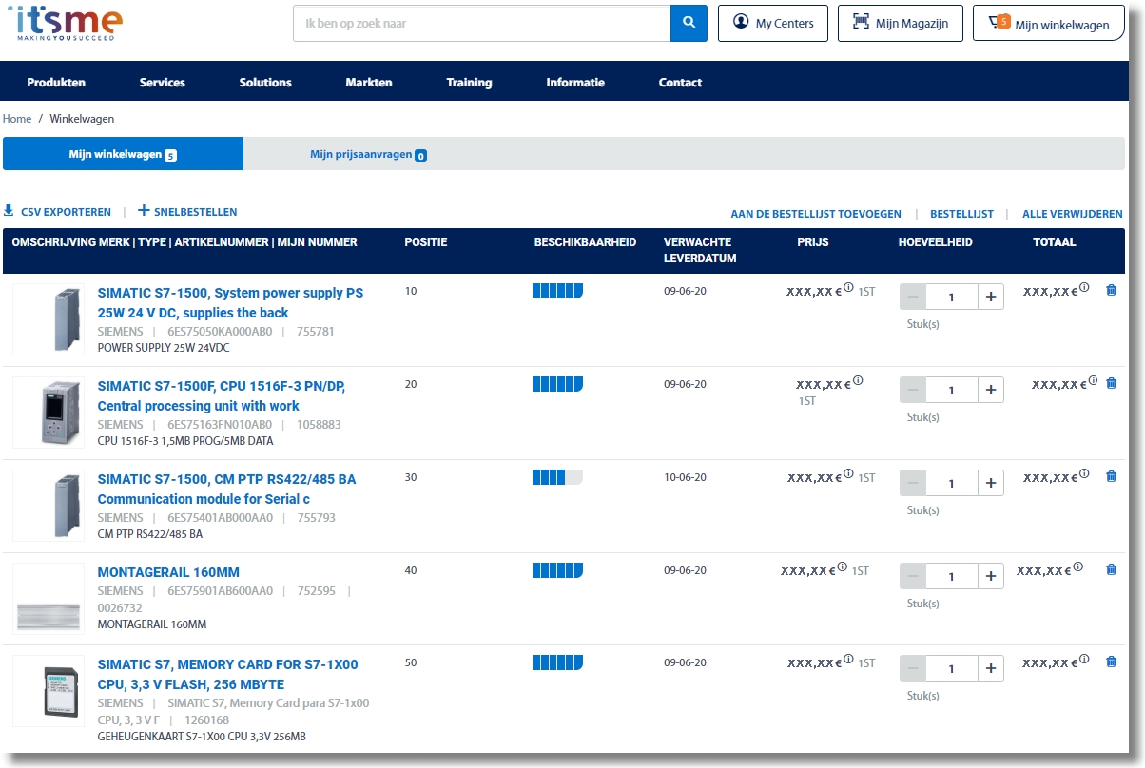Show price info for MEMORY CARD
This screenshot has width=1145, height=768.
[848, 660]
